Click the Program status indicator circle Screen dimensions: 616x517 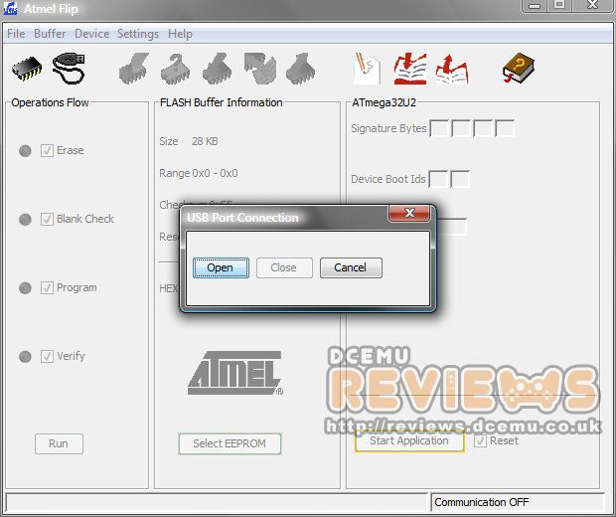[x=25, y=288]
